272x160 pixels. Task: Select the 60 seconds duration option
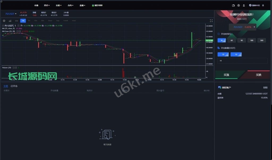coord(232,40)
